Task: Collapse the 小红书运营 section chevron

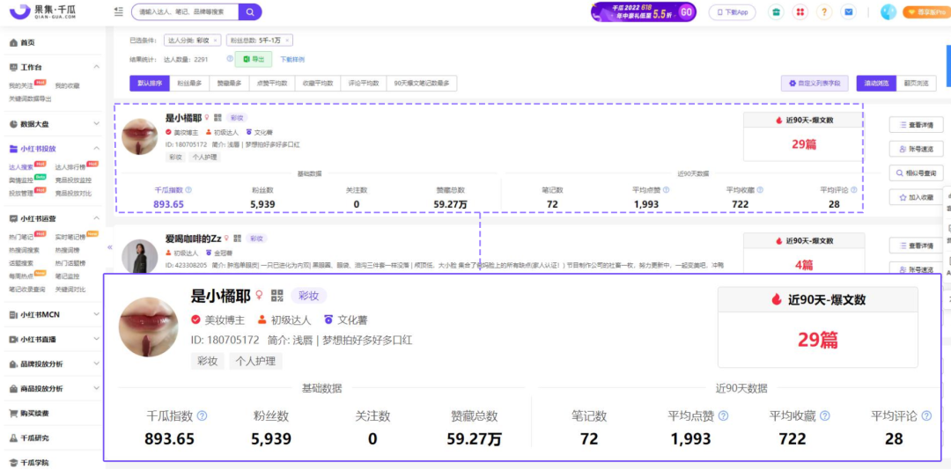Action: pyautogui.click(x=97, y=218)
